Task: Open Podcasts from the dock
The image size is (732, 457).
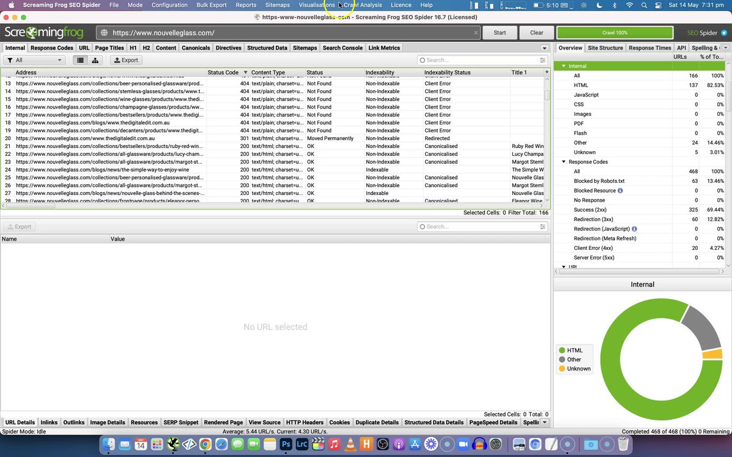Action: click(x=399, y=445)
